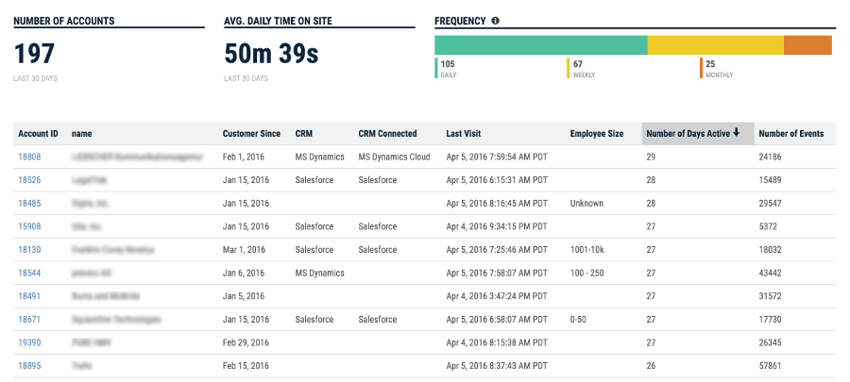The width and height of the screenshot is (850, 382).
Task: Sort table by Employee Size header
Action: point(597,134)
